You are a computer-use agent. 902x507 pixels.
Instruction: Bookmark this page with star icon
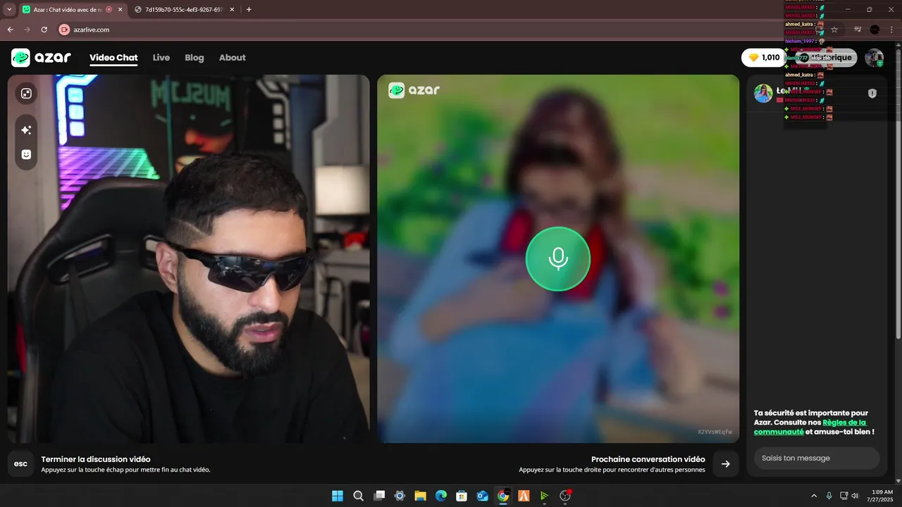[834, 30]
